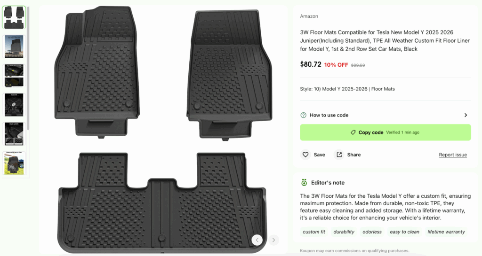Open the How to use code section
The height and width of the screenshot is (256, 482).
pos(386,115)
